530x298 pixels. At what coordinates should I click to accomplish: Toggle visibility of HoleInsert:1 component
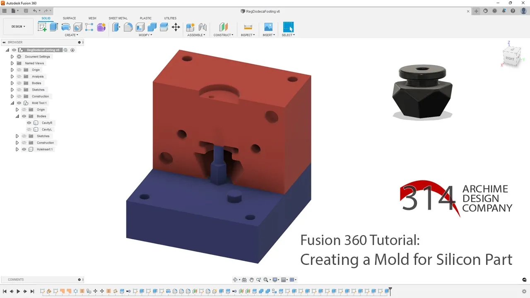[24, 149]
